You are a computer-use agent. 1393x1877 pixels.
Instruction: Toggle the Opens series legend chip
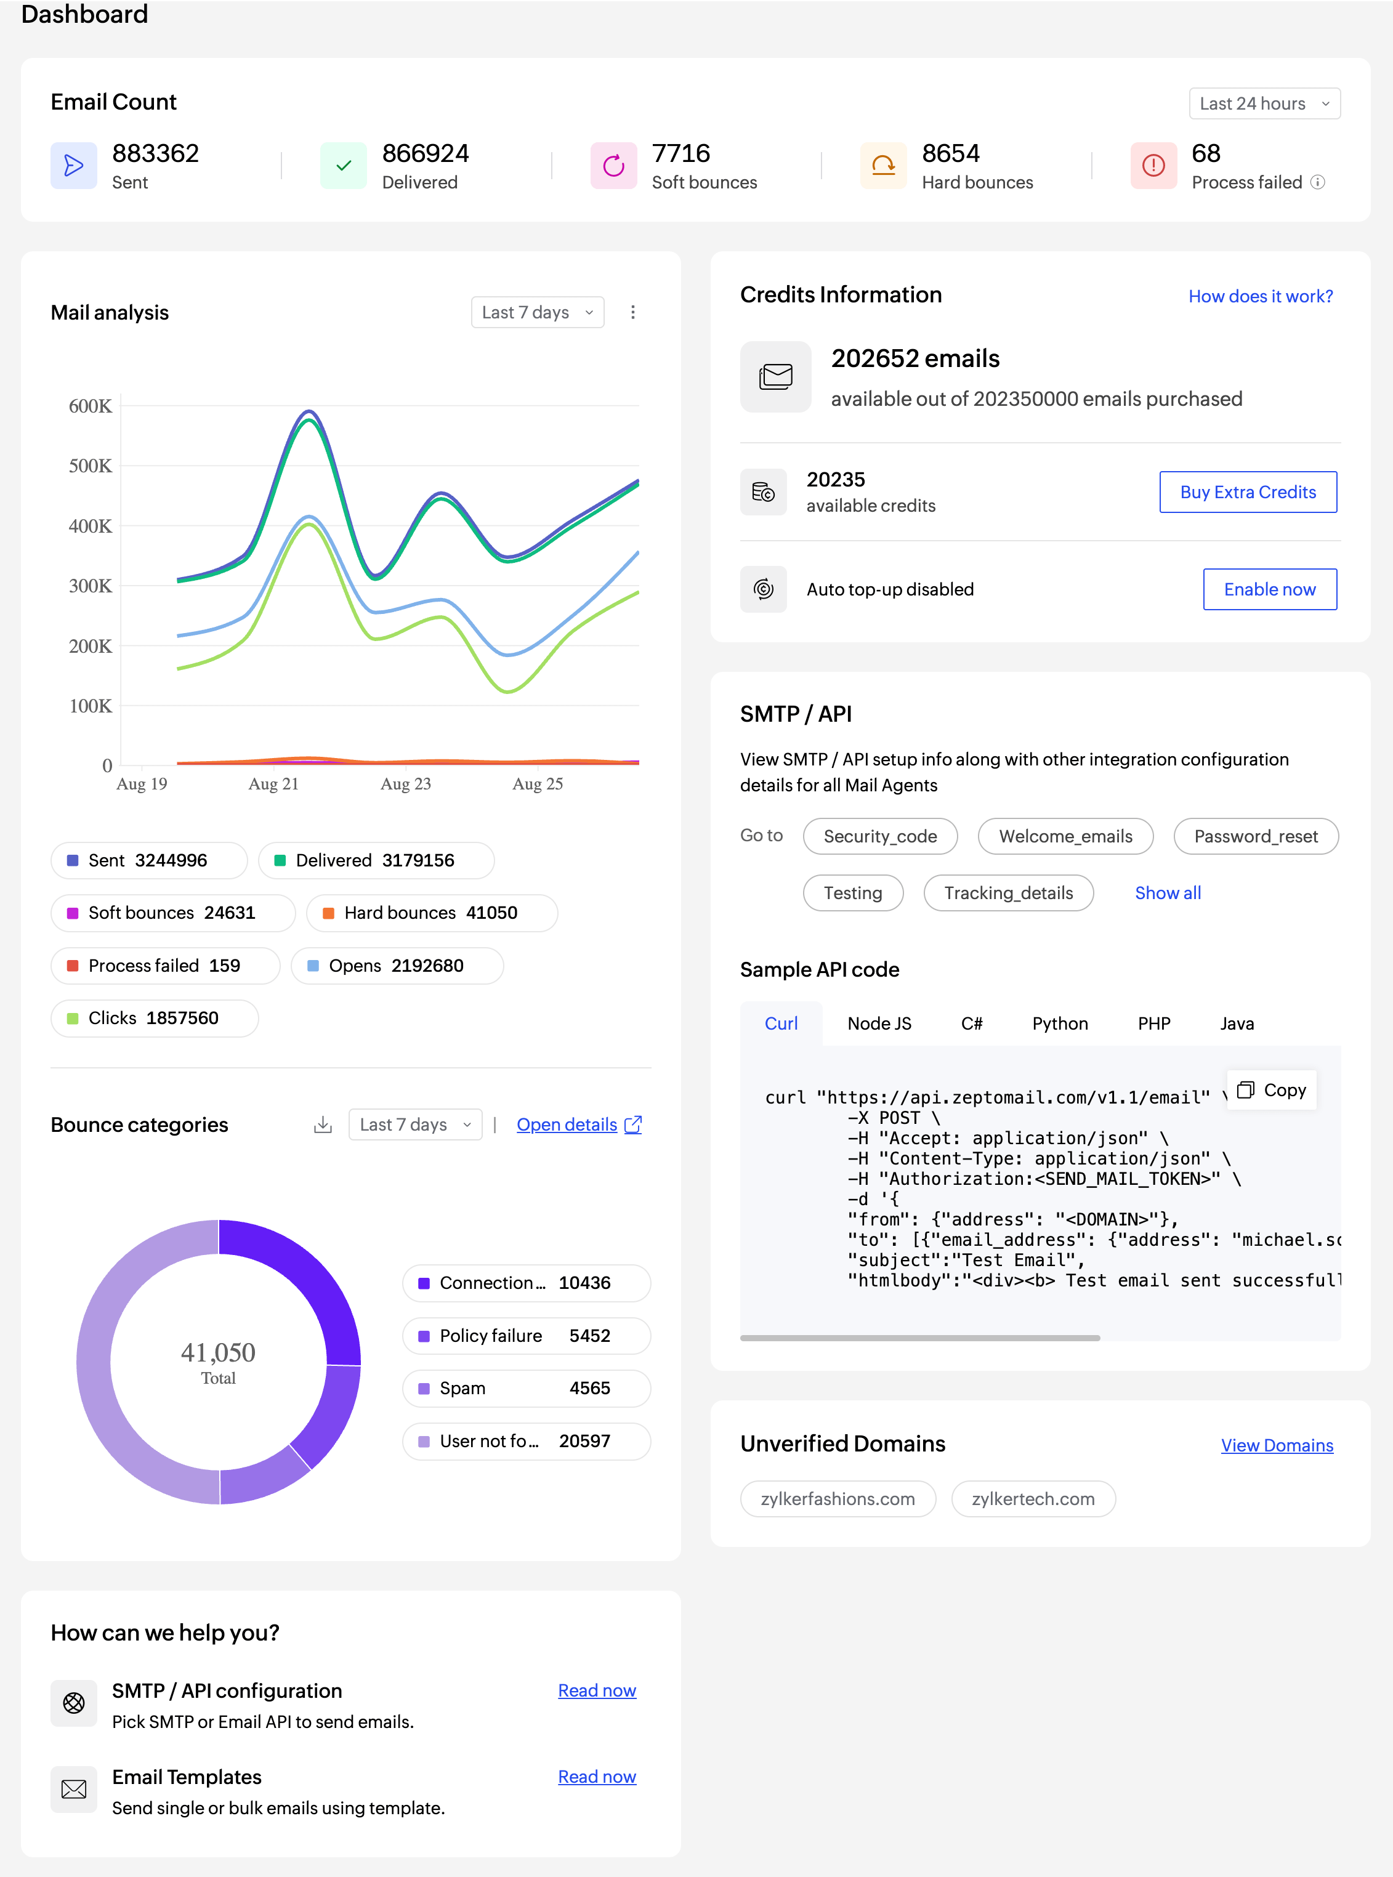click(x=397, y=966)
